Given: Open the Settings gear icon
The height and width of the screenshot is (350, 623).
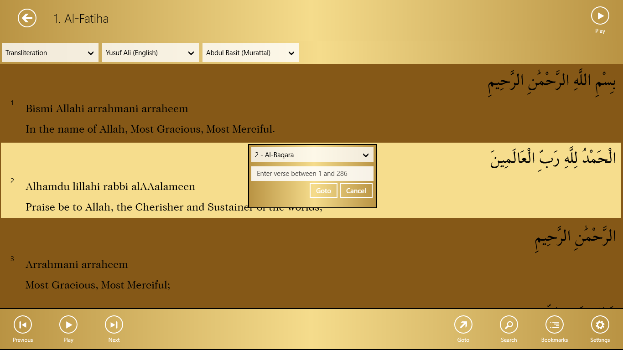Looking at the screenshot, I should pyautogui.click(x=600, y=325).
